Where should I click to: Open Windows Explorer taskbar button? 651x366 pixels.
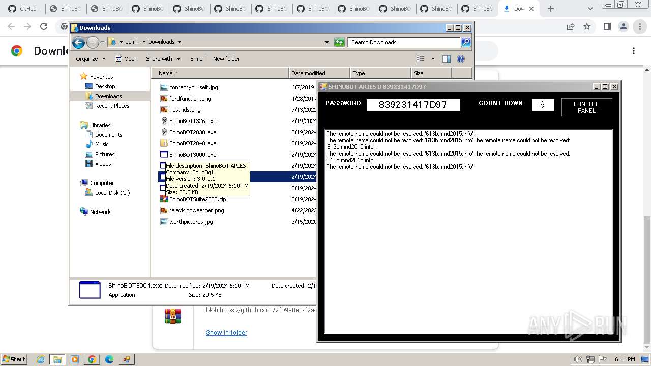tap(57, 359)
